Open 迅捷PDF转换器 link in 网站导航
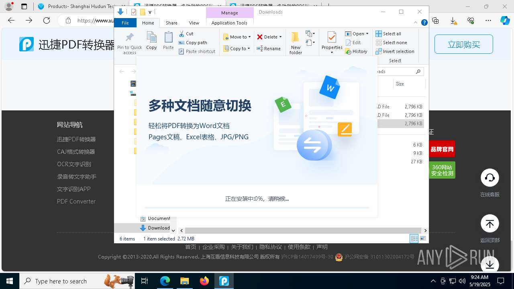 [x=76, y=139]
